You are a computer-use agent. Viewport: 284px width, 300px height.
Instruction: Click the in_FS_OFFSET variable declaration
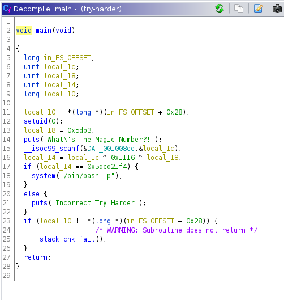click(67, 58)
